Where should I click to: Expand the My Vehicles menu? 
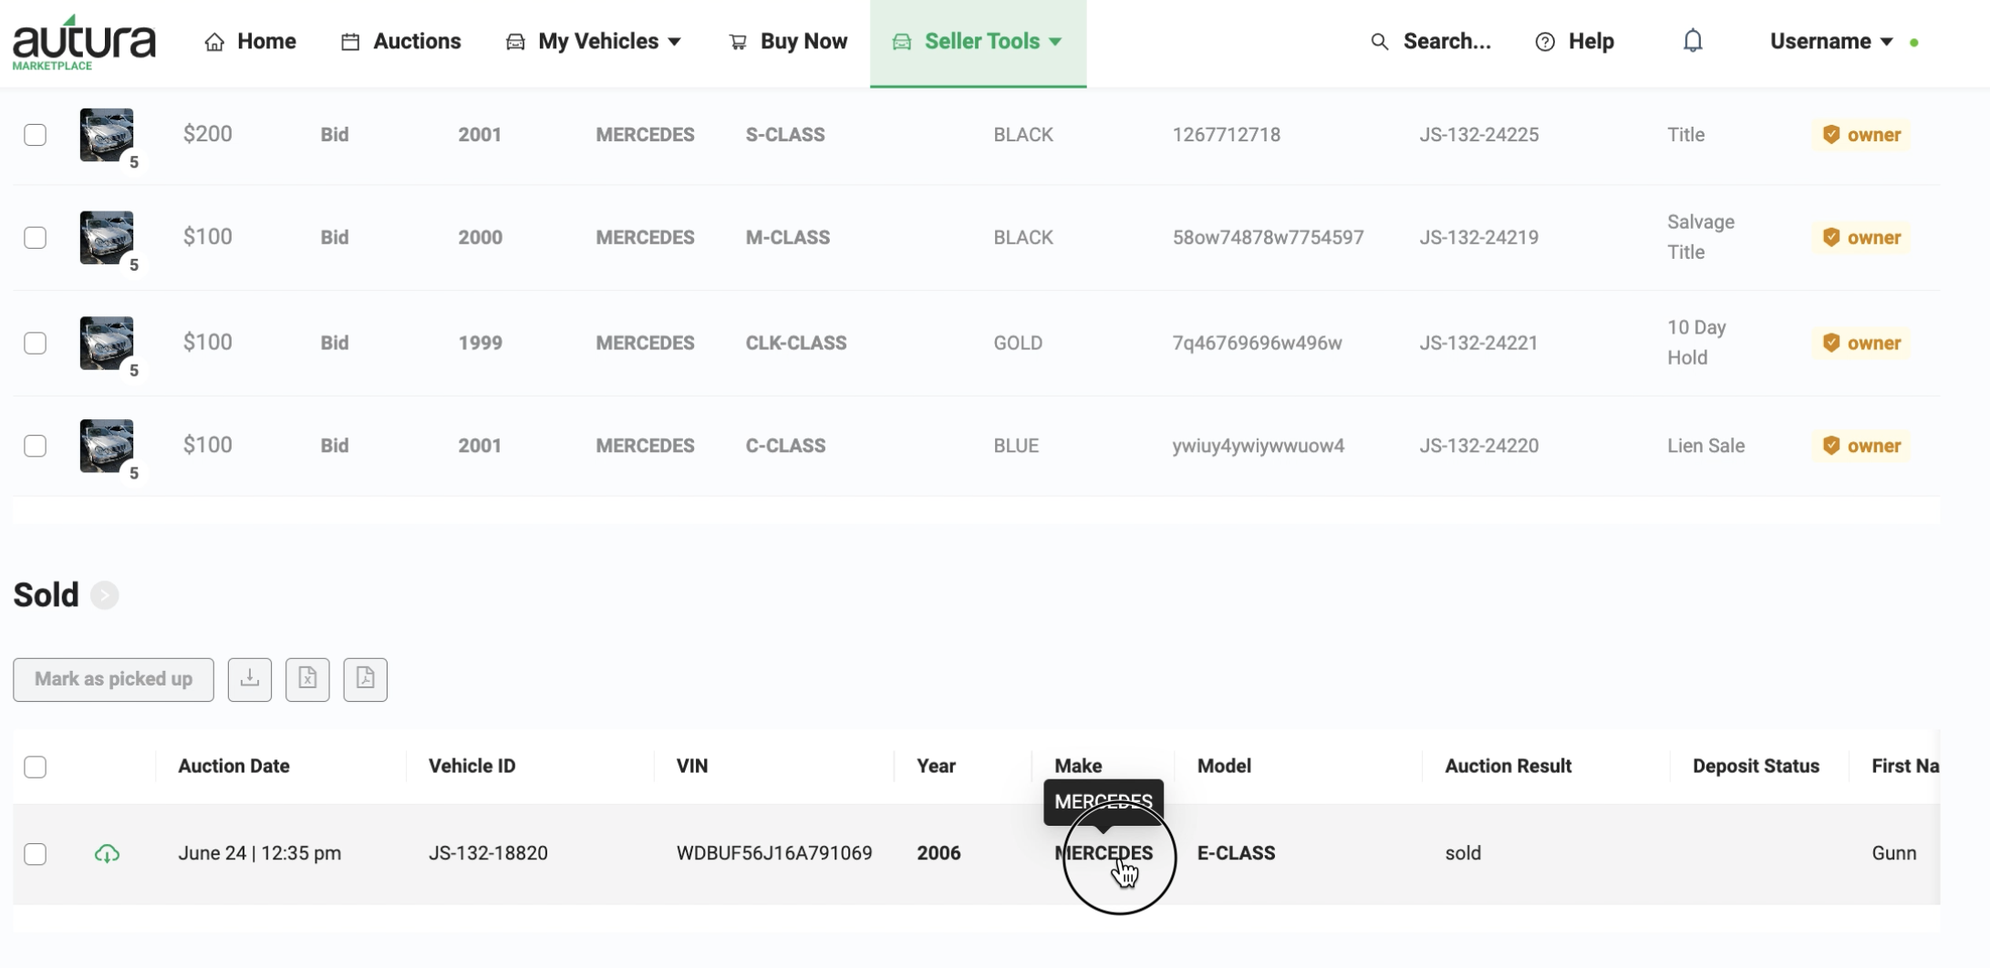pos(594,41)
